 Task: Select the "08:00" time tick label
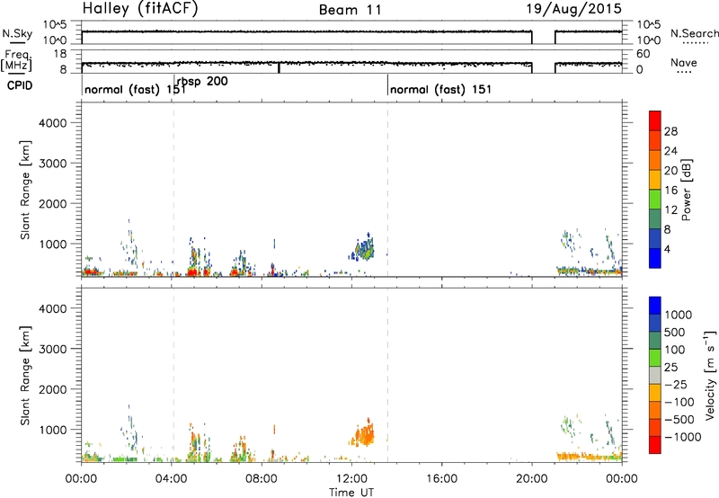click(x=262, y=479)
